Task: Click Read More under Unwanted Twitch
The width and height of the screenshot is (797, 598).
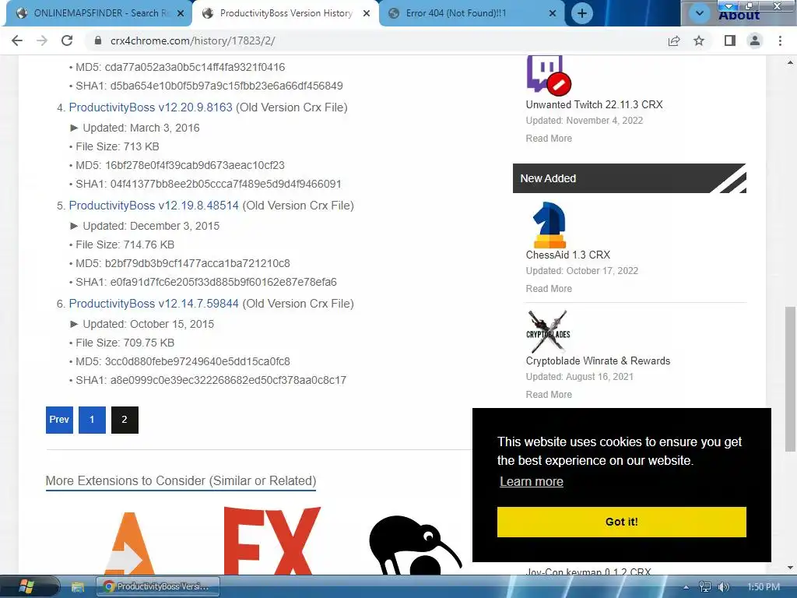Action: click(549, 139)
